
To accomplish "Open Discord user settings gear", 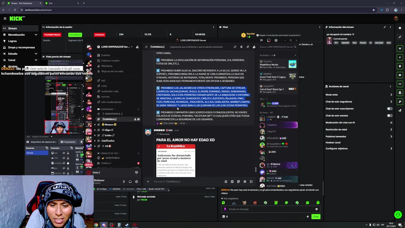I will 136,182.
